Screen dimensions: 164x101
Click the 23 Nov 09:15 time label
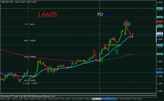pos(125,99)
